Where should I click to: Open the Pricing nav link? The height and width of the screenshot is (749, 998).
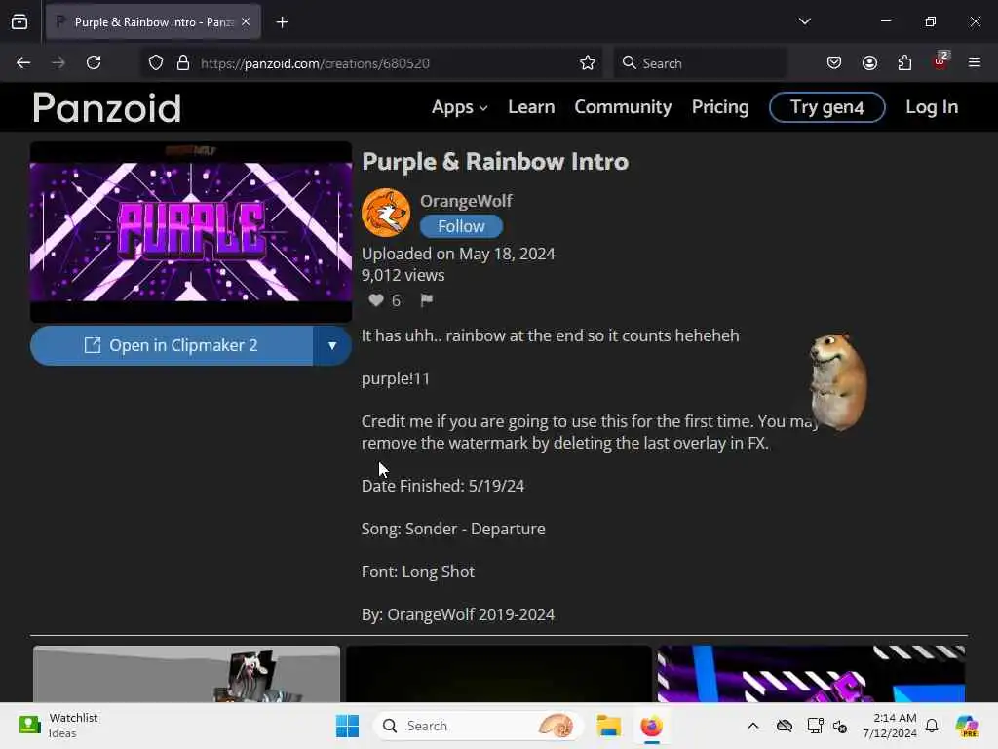[x=720, y=107]
